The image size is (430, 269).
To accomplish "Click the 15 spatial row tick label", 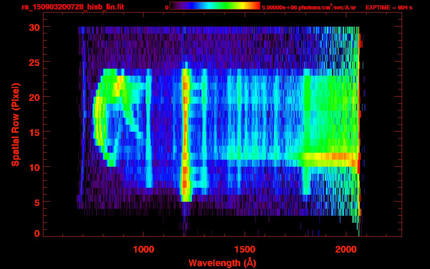I will [34, 132].
